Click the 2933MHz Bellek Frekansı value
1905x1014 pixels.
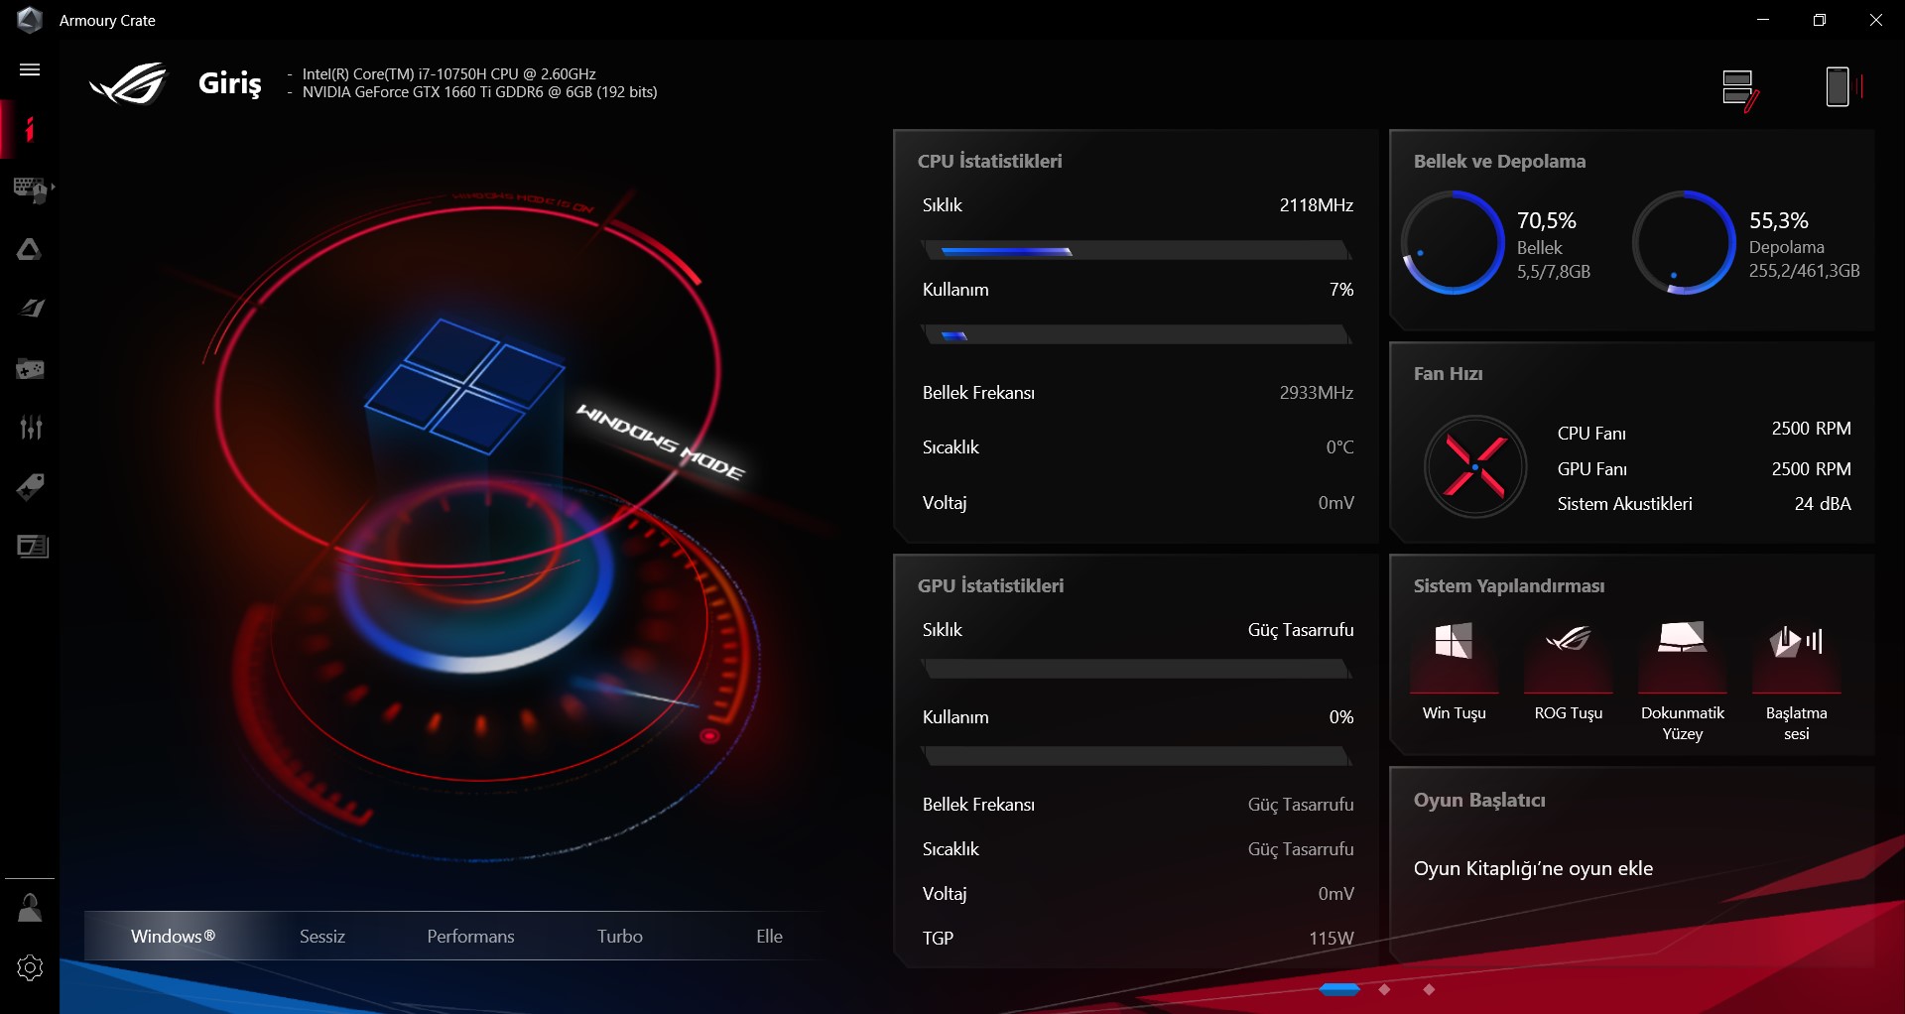tap(1316, 393)
